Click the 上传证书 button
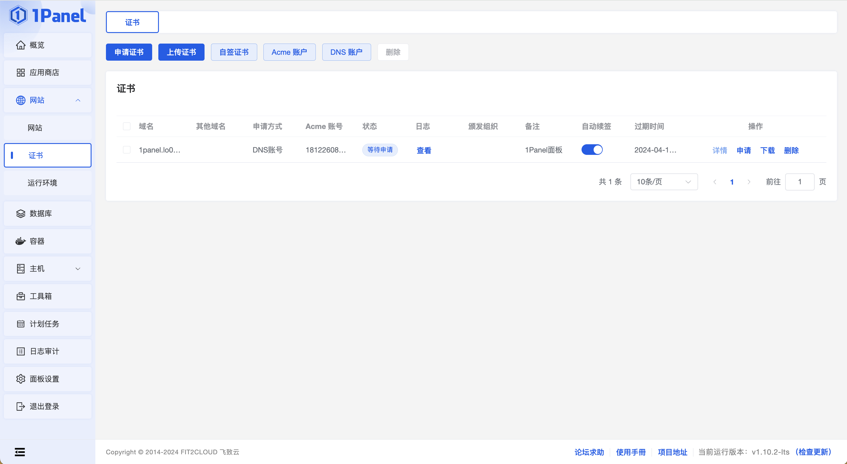This screenshot has width=847, height=464. point(181,52)
